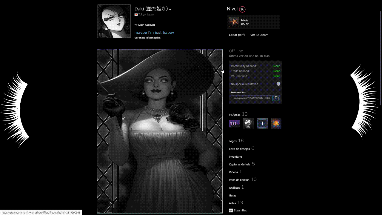Click the SteamRep link text
The image size is (382, 215).
point(241,211)
